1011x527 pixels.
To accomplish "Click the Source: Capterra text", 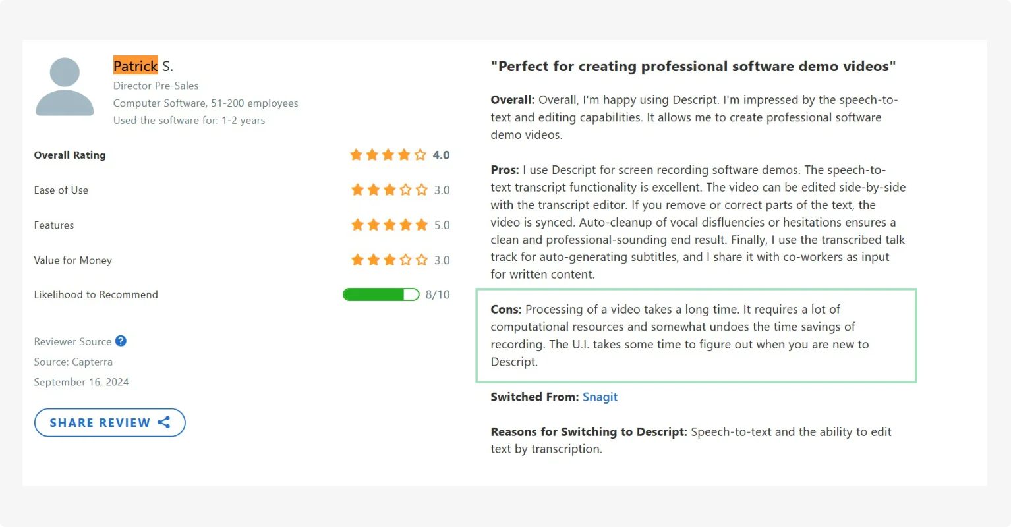I will click(x=73, y=362).
